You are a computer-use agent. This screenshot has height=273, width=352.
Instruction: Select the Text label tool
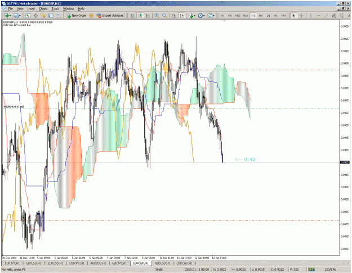[x=349, y=16]
